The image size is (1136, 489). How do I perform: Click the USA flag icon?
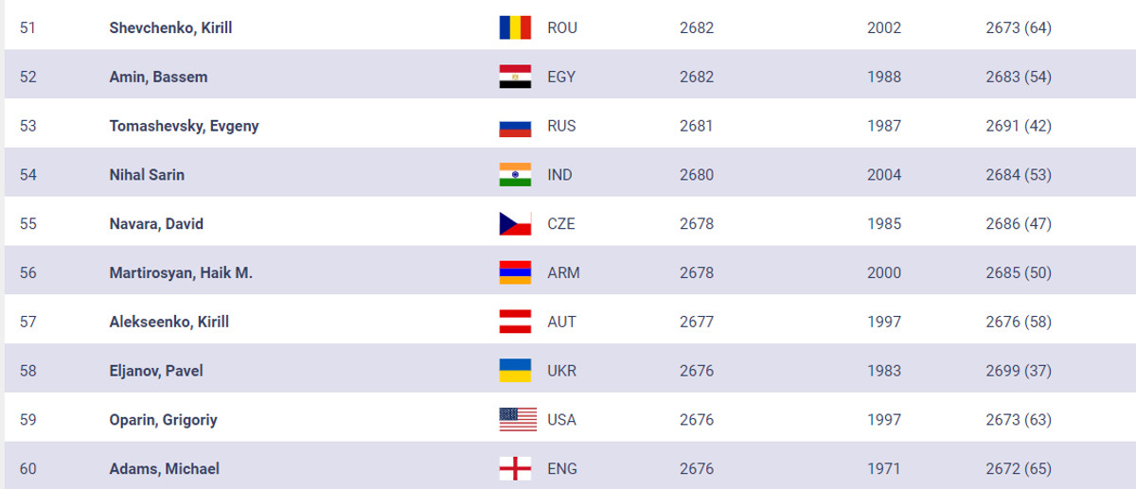click(517, 420)
